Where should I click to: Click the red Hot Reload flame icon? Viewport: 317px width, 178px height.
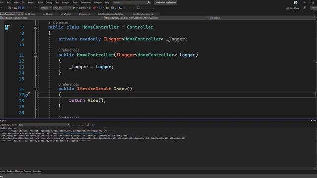coord(94,8)
